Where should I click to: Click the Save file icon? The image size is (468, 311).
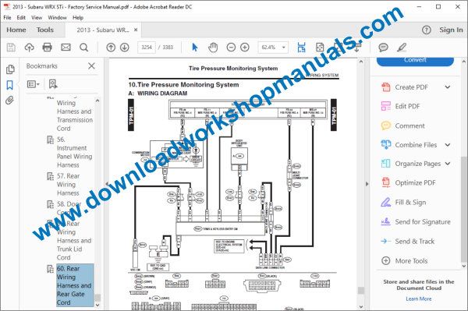pyautogui.click(x=11, y=48)
